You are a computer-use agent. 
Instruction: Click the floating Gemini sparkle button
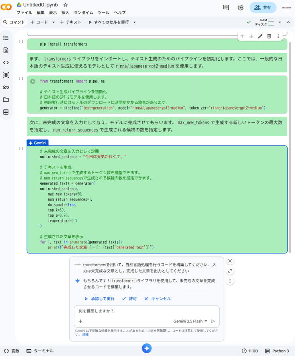click(147, 348)
